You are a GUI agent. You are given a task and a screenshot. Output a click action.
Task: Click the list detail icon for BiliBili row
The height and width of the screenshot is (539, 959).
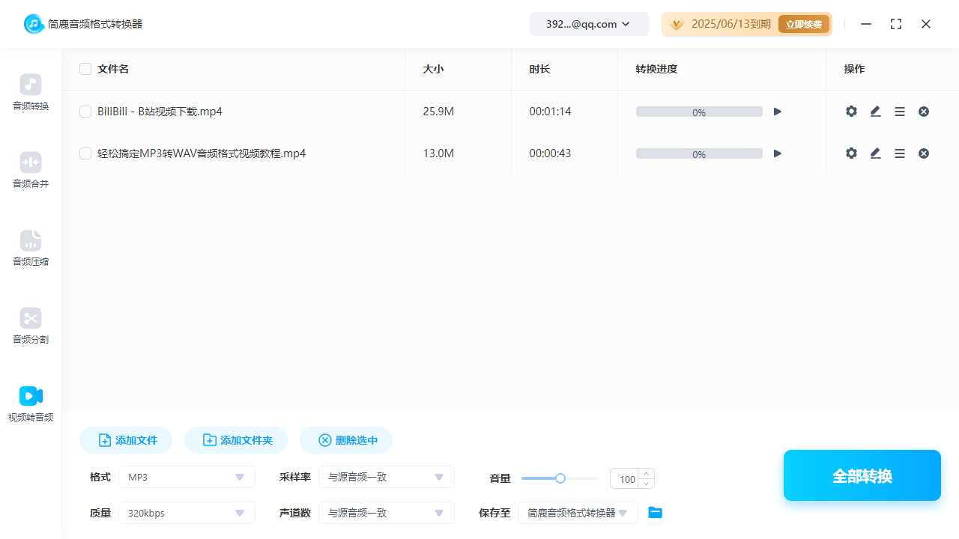point(900,111)
